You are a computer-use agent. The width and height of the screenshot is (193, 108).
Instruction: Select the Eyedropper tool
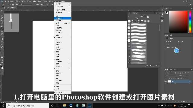click(2, 23)
